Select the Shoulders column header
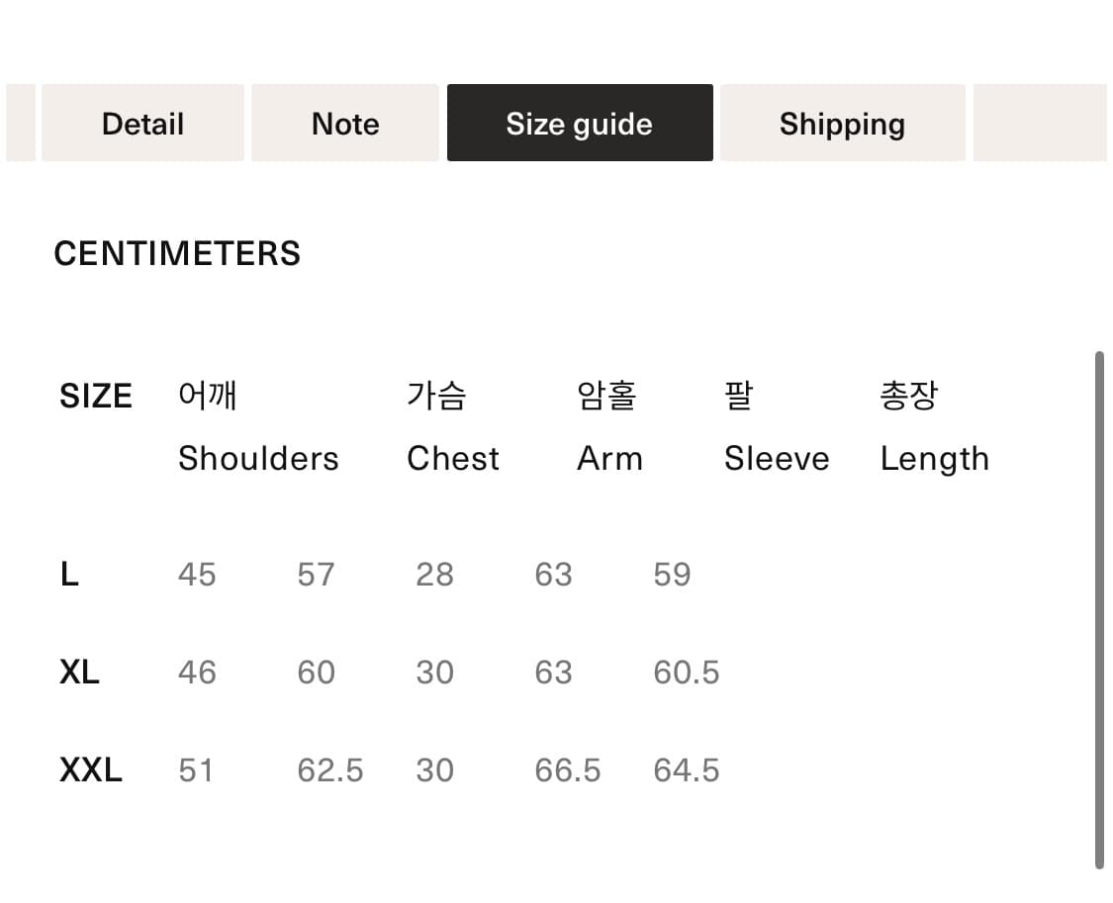The width and height of the screenshot is (1113, 903). [258, 458]
